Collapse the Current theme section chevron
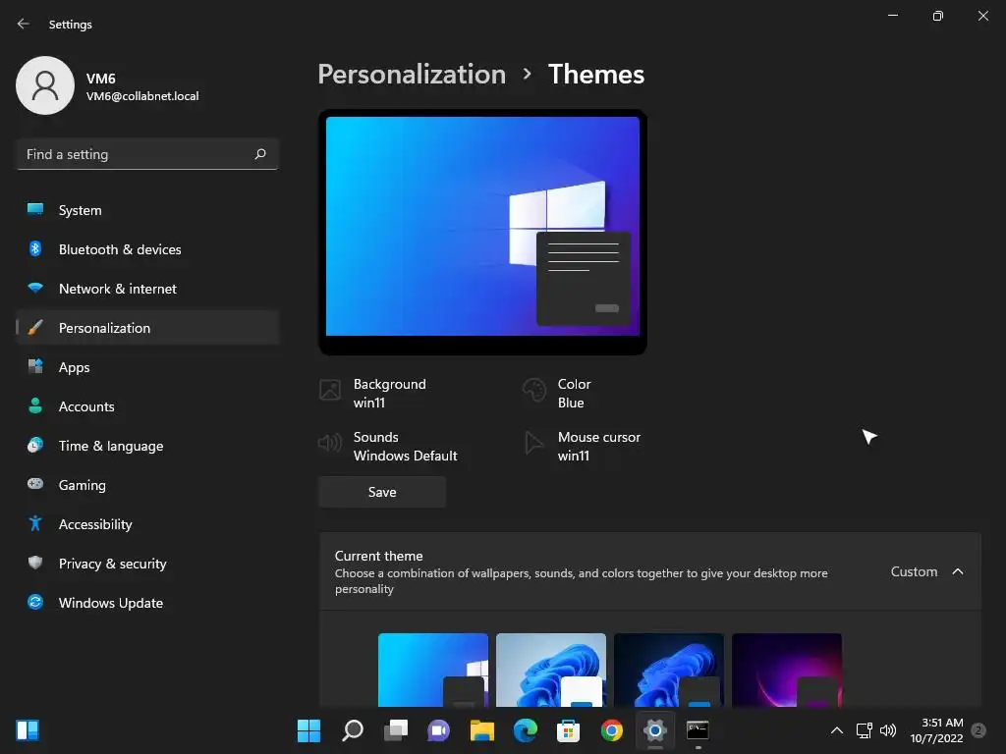 [957, 571]
